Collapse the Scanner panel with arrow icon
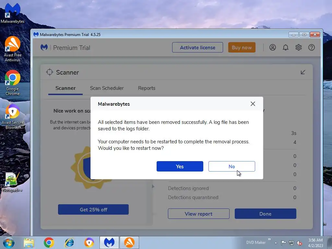This screenshot has width=332, height=249. [x=303, y=72]
